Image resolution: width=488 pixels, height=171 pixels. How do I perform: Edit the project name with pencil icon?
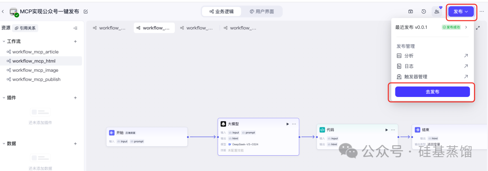pos(85,11)
